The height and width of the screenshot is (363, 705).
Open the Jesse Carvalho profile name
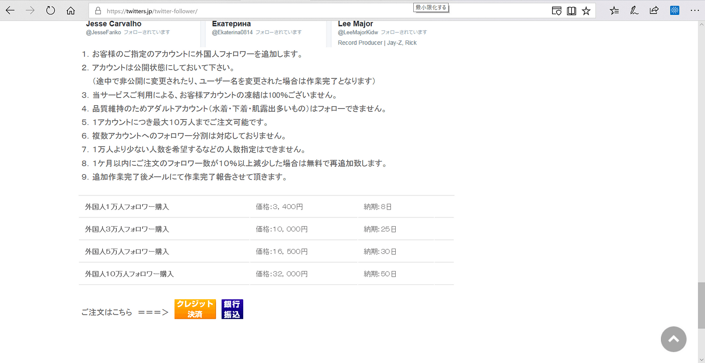click(x=114, y=24)
